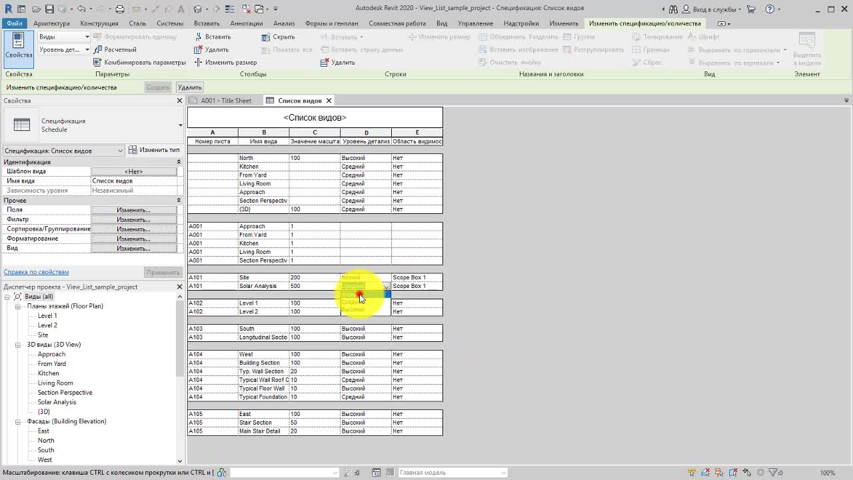The image size is (853, 480).
Task: Switch to the Совместная работа ribbon tab
Action: pos(397,23)
